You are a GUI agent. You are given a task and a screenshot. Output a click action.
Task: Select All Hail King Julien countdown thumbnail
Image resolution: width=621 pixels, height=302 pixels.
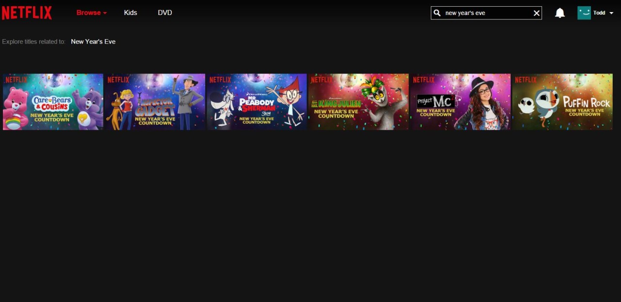pos(359,102)
